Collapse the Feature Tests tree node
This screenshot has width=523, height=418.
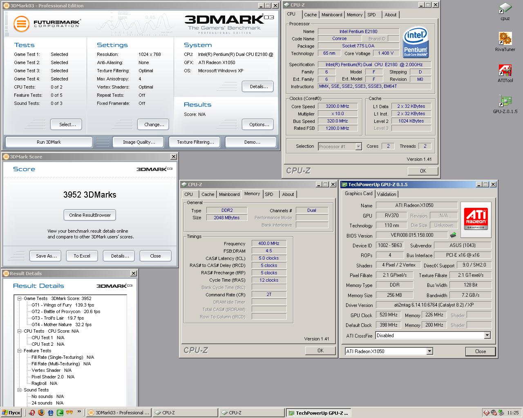(19, 351)
